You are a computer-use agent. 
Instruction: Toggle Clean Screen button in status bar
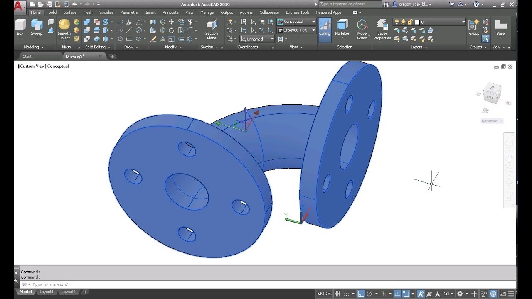pyautogui.click(x=502, y=294)
